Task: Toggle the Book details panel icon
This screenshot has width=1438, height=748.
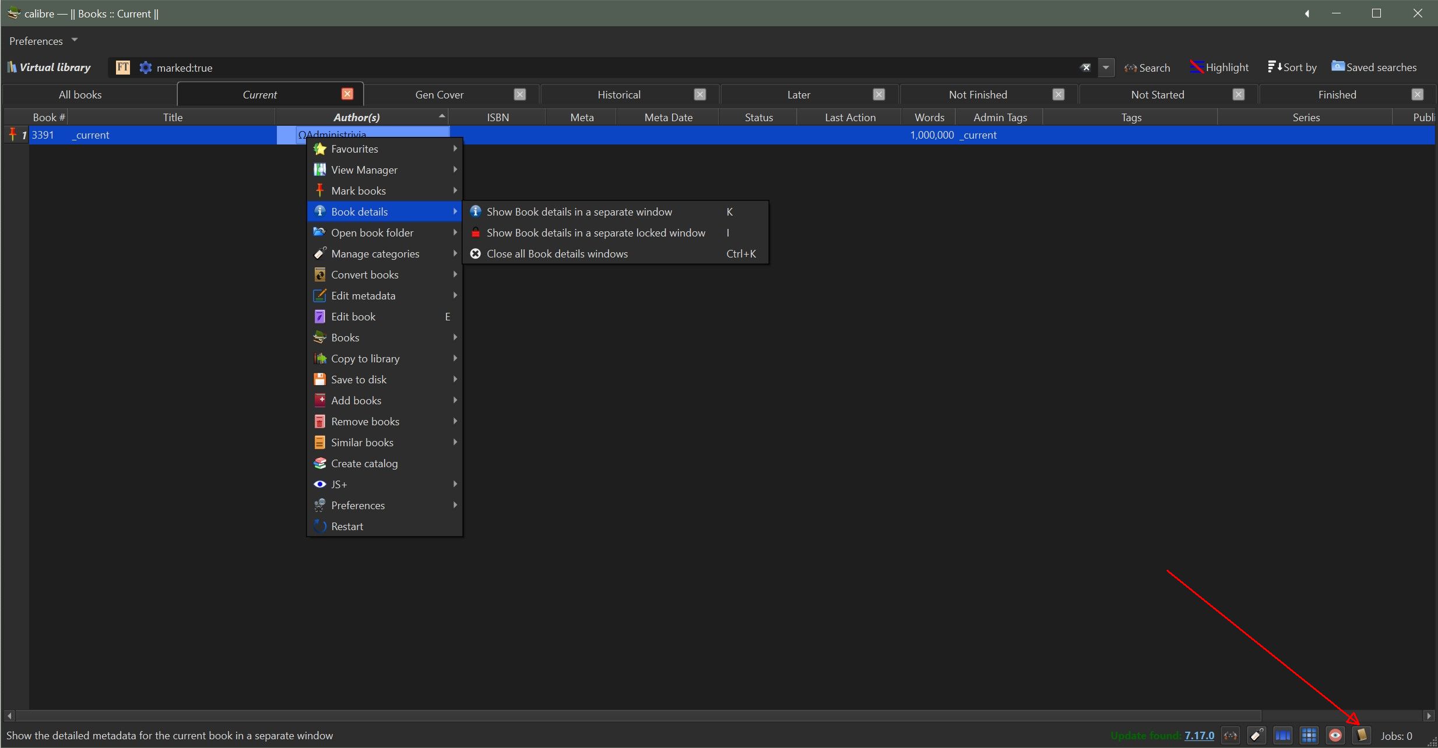Action: (x=1361, y=735)
